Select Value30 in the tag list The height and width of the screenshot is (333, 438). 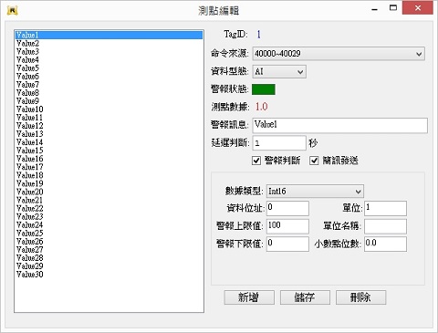point(109,275)
